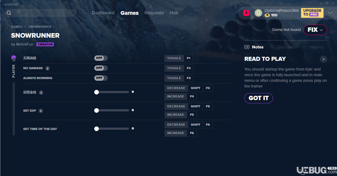Show info for 设置金钱 cheat
Viewport: 337px width, 176px height.
41,93
